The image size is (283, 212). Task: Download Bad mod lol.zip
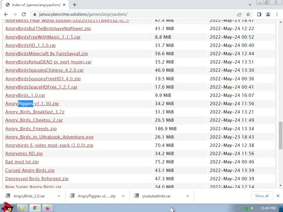click(22, 162)
